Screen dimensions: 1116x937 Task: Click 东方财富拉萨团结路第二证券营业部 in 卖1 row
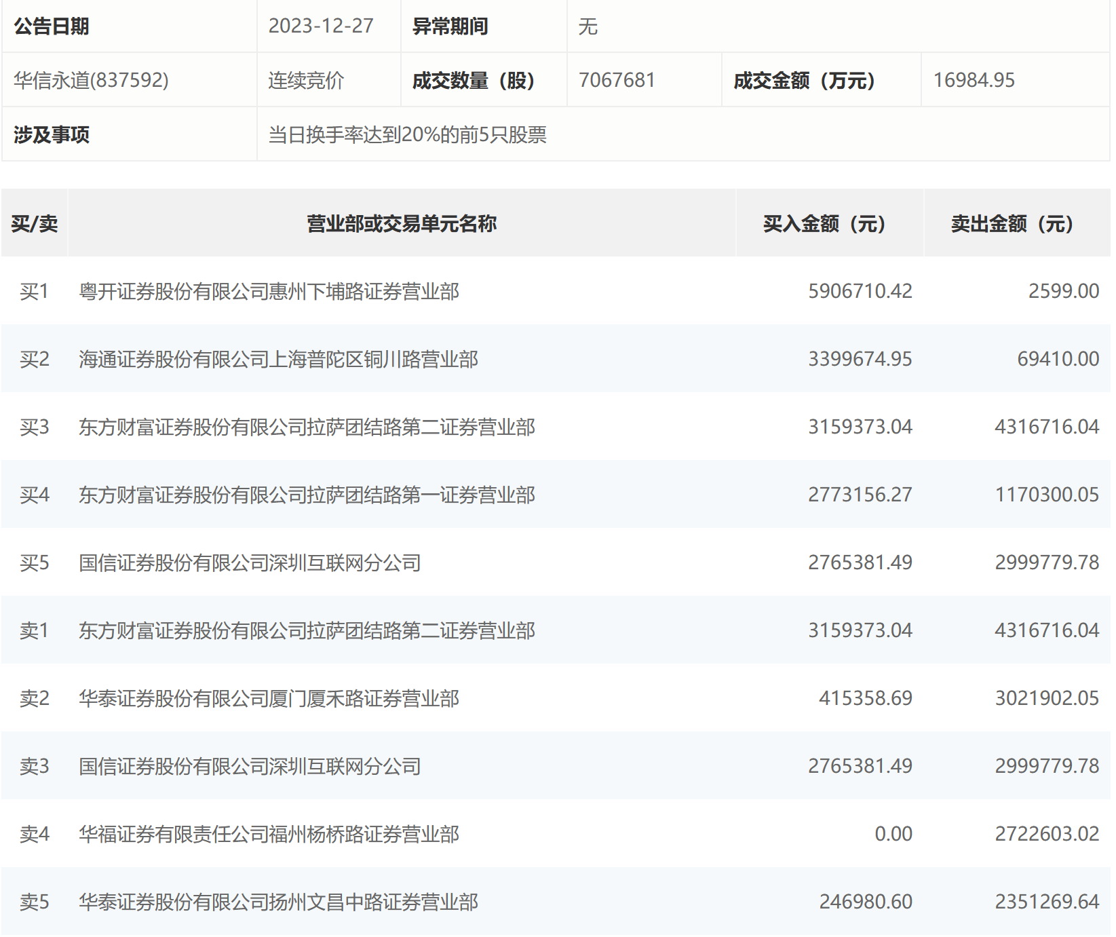(x=307, y=630)
